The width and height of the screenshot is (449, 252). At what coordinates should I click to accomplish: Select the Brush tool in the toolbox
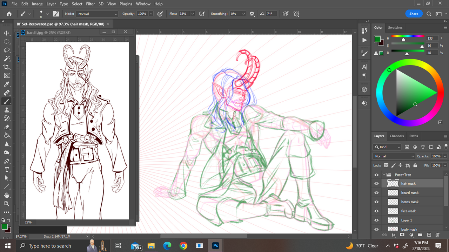(x=7, y=101)
